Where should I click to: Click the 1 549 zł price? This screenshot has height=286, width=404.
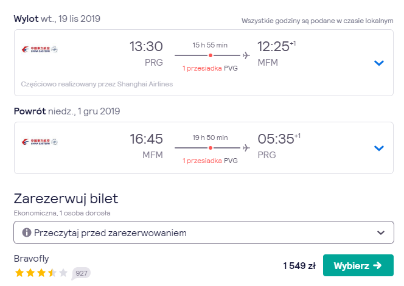click(299, 266)
